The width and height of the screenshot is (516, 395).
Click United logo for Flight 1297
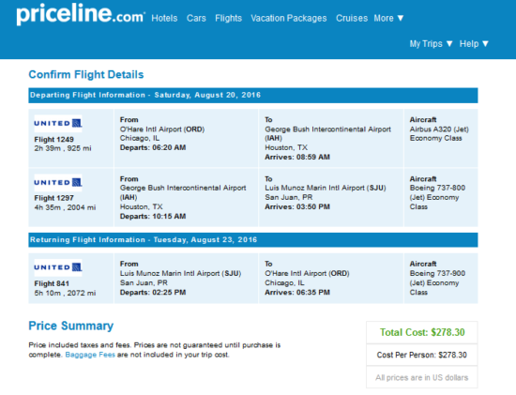pyautogui.click(x=58, y=182)
